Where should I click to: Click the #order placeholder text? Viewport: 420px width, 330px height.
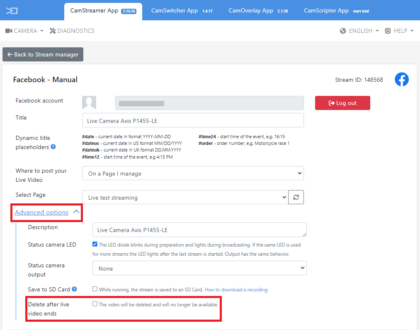tap(206, 144)
